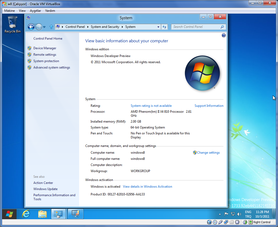
Task: Click the volume speaker icon in the tray
Action: point(239,214)
